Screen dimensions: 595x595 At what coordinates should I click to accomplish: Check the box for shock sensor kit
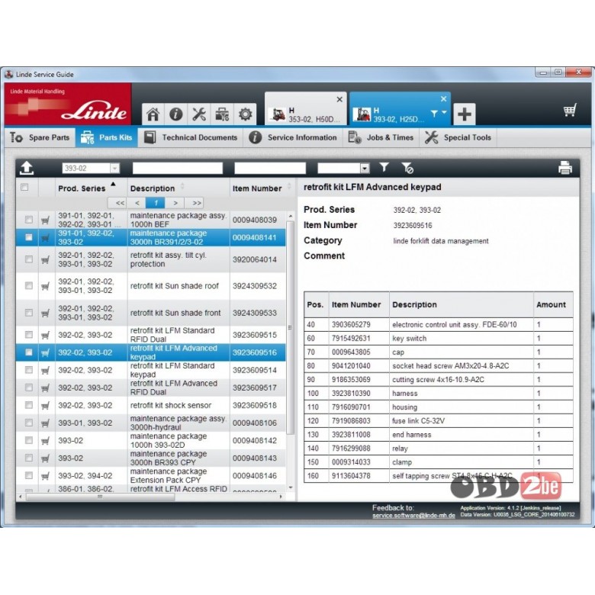(29, 405)
